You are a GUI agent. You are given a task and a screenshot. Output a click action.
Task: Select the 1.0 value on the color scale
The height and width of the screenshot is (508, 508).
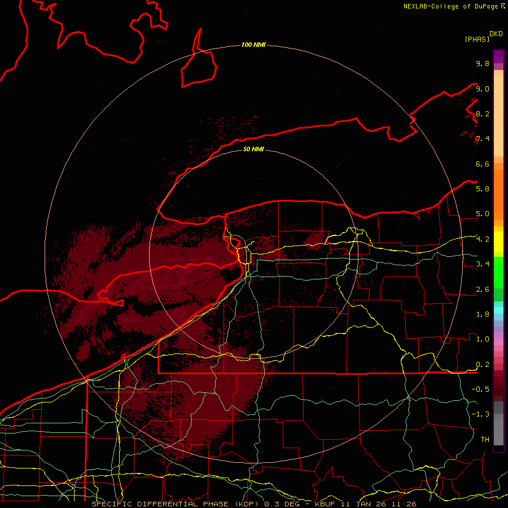[x=483, y=339]
